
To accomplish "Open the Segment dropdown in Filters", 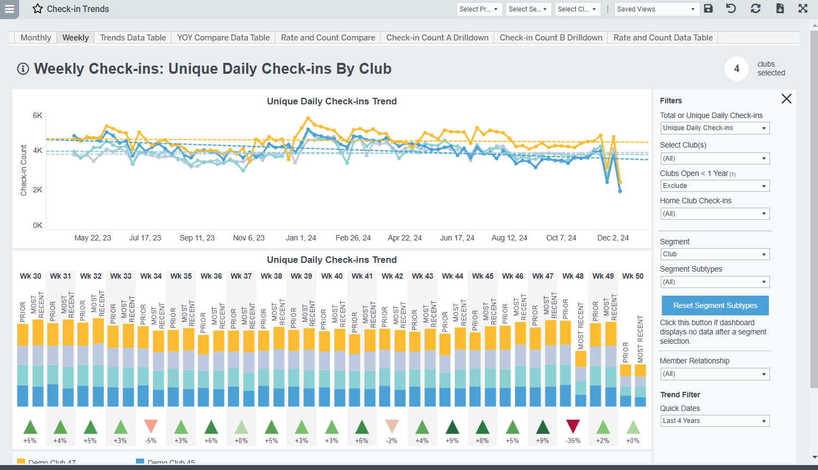I will [x=715, y=254].
